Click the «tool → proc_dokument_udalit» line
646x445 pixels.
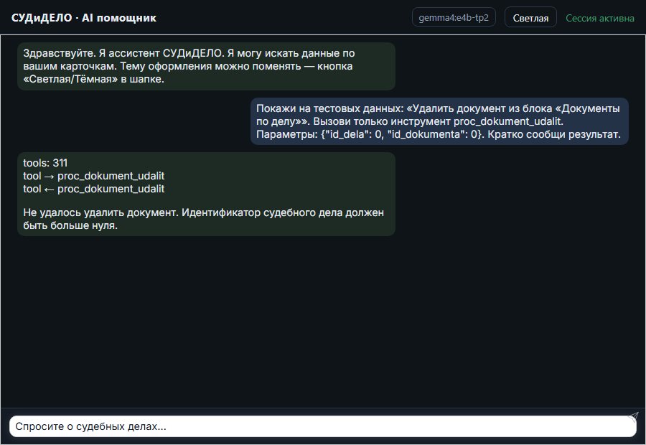[x=94, y=176]
